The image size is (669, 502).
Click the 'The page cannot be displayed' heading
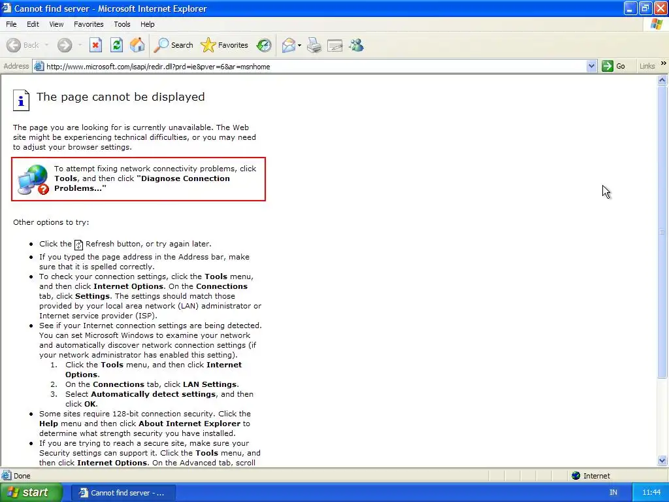(x=121, y=97)
